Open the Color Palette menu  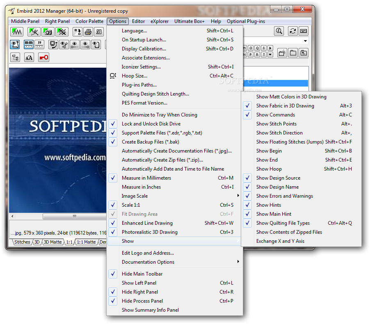click(89, 21)
